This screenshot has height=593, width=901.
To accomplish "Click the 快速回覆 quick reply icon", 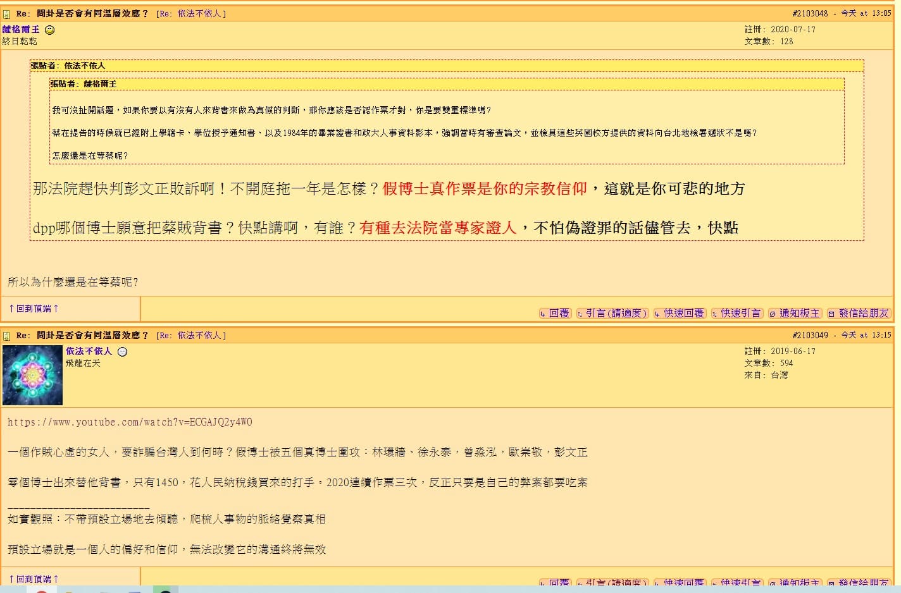I will click(x=656, y=313).
